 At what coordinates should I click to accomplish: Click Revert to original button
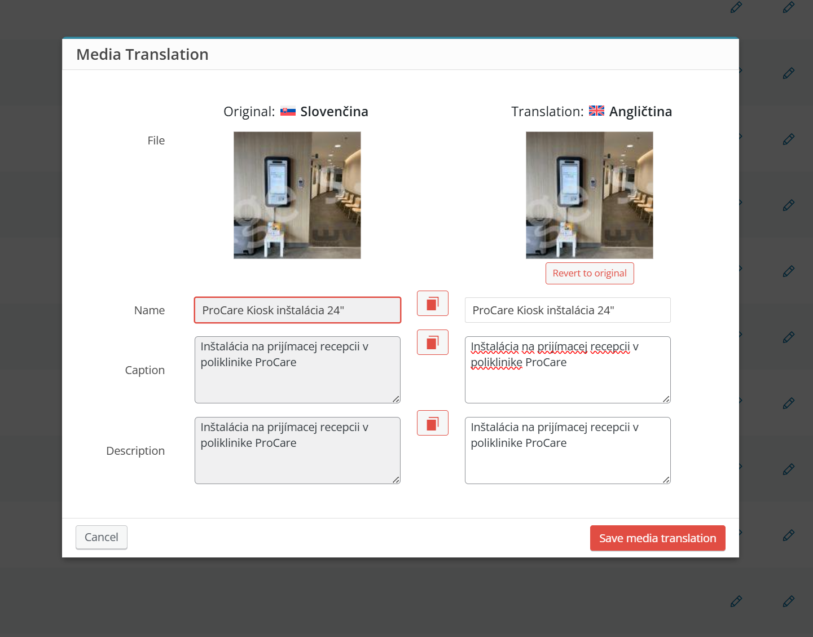[590, 273]
